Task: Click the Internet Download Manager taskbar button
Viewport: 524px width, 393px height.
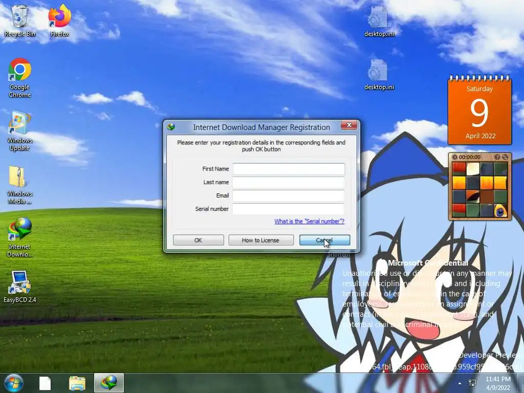Action: [109, 383]
